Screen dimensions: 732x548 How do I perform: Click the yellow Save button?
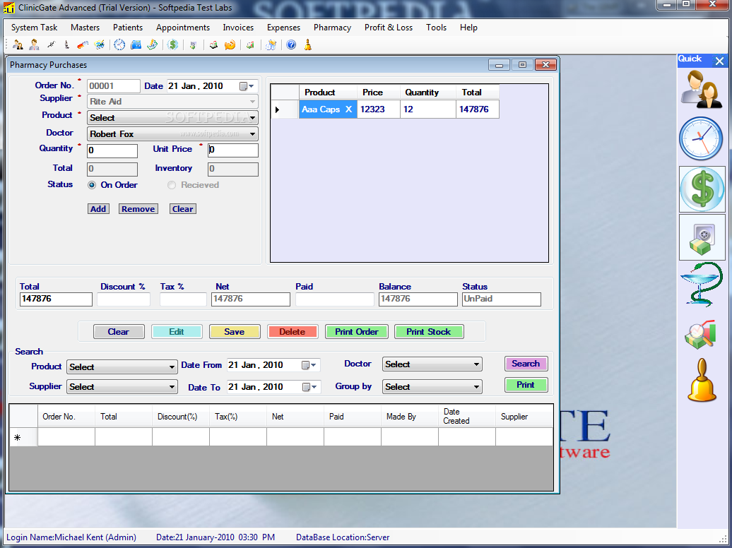pyautogui.click(x=235, y=331)
